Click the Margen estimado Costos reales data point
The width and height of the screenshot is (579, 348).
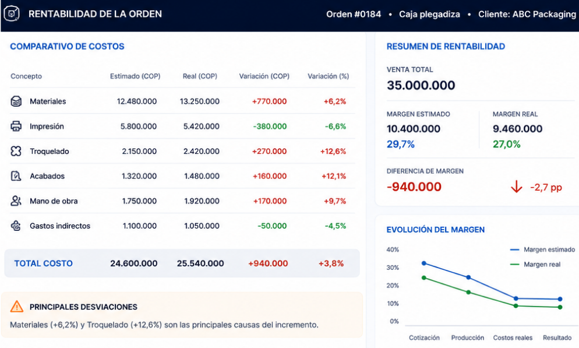[x=516, y=298]
